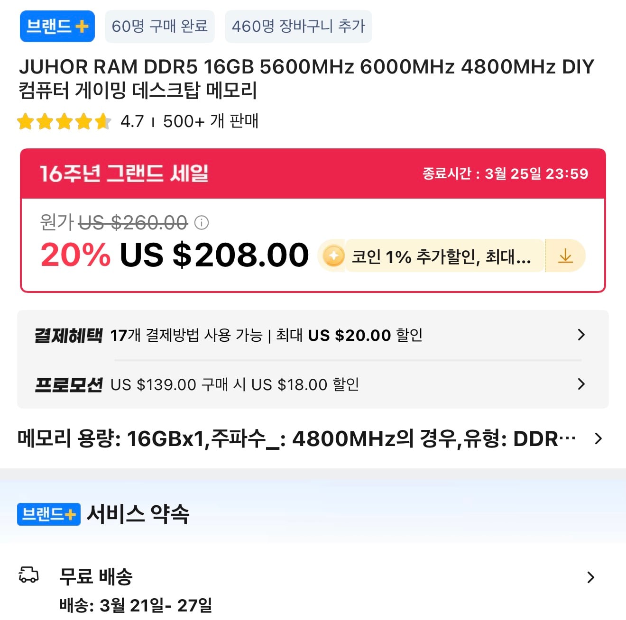Click the 60명 구매 완료 tag
The width and height of the screenshot is (626, 620).
coord(159,27)
